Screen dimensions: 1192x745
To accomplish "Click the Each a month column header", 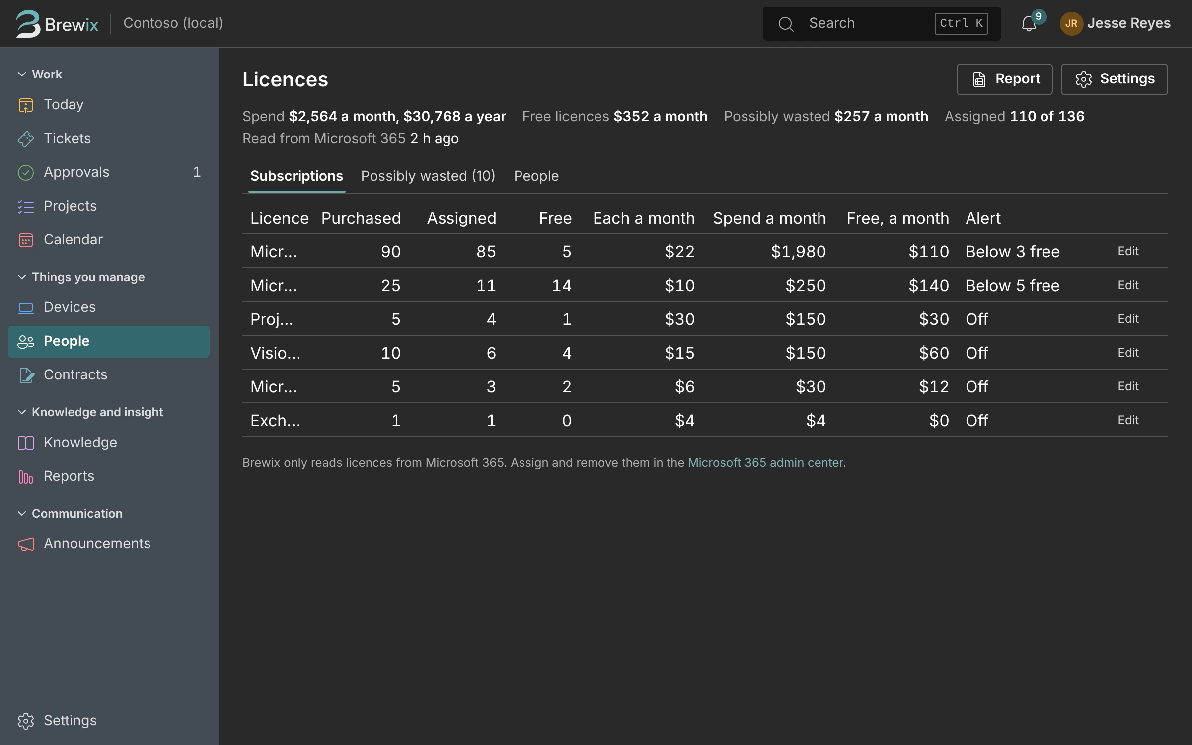I will pyautogui.click(x=644, y=218).
